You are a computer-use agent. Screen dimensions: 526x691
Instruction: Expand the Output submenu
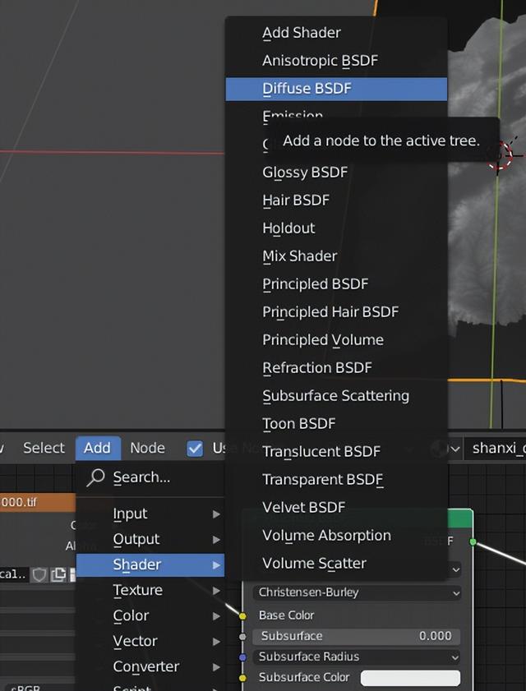click(150, 539)
